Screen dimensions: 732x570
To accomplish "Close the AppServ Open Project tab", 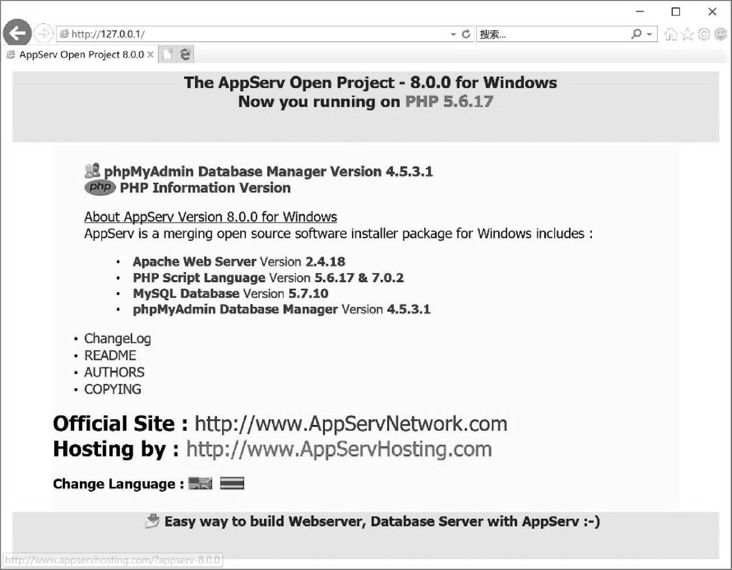I will [x=150, y=55].
